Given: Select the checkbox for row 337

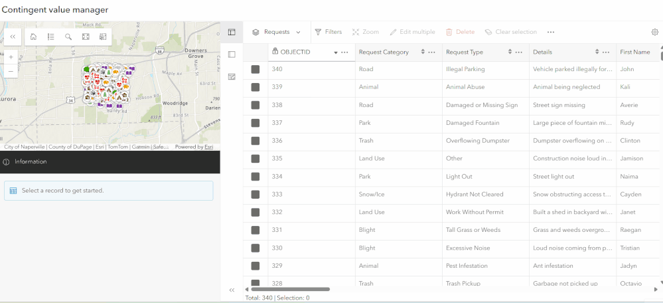Looking at the screenshot, I should pos(256,123).
